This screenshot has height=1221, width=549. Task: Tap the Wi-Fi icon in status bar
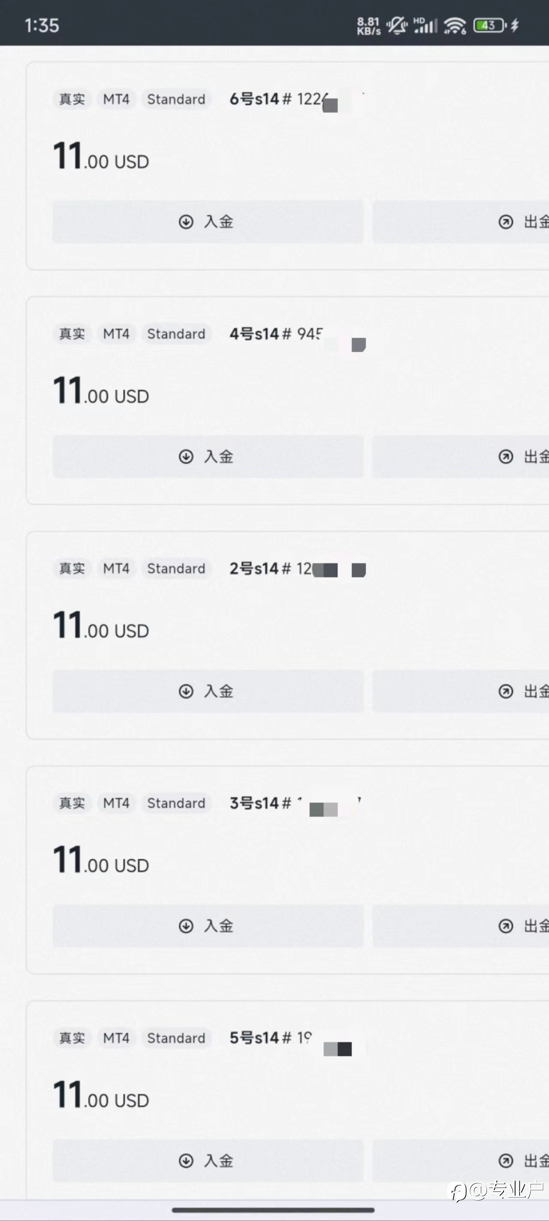455,25
